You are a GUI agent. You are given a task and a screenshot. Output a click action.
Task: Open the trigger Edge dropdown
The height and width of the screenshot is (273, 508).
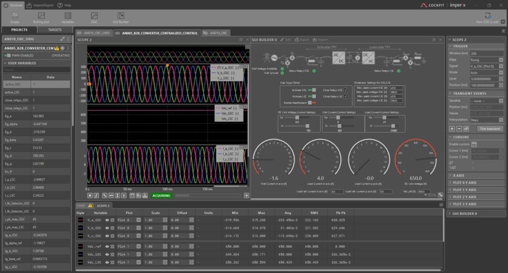(486, 60)
